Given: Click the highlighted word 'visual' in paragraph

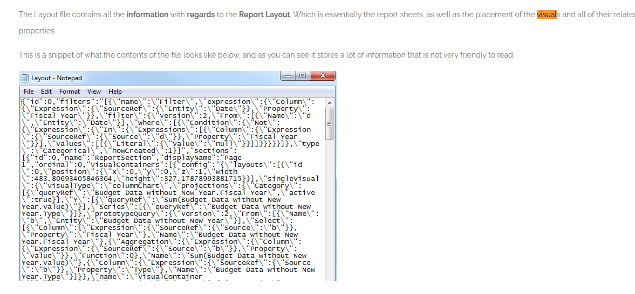Looking at the screenshot, I should (x=547, y=15).
